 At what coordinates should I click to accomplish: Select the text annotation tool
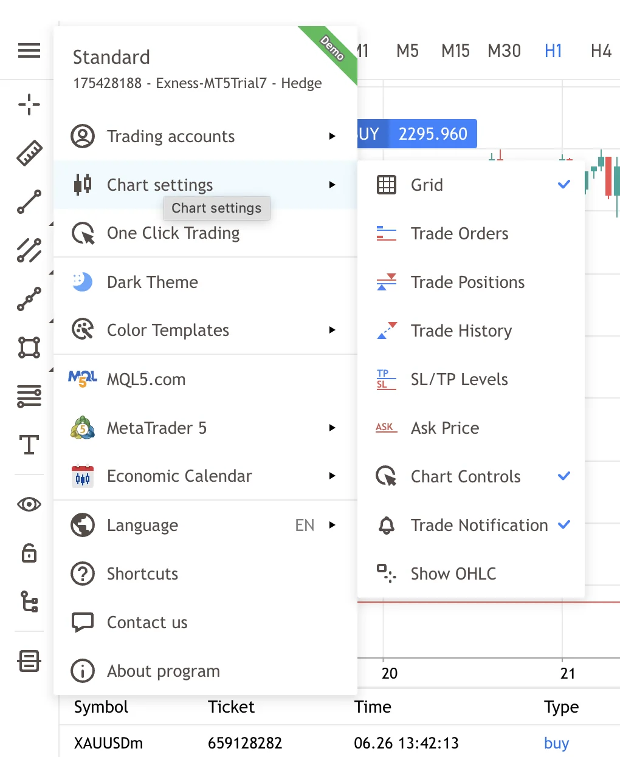29,445
